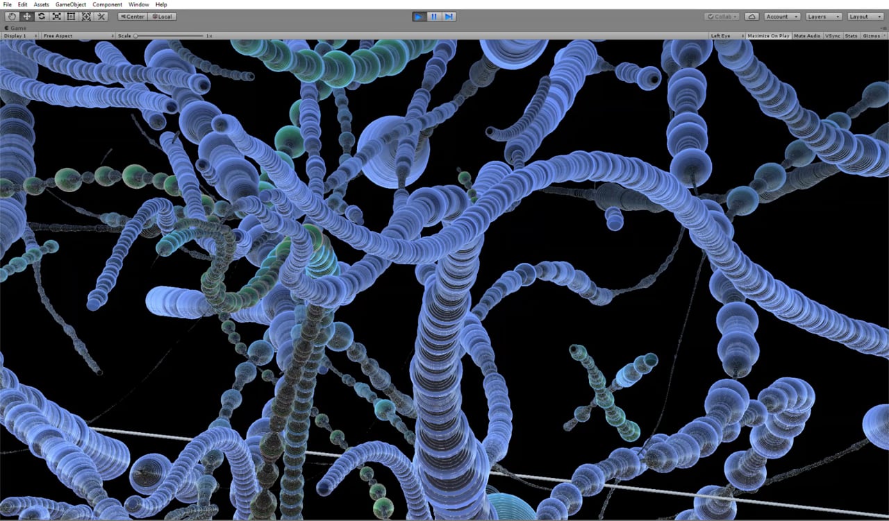Toggle Maximize On Play

[x=768, y=35]
